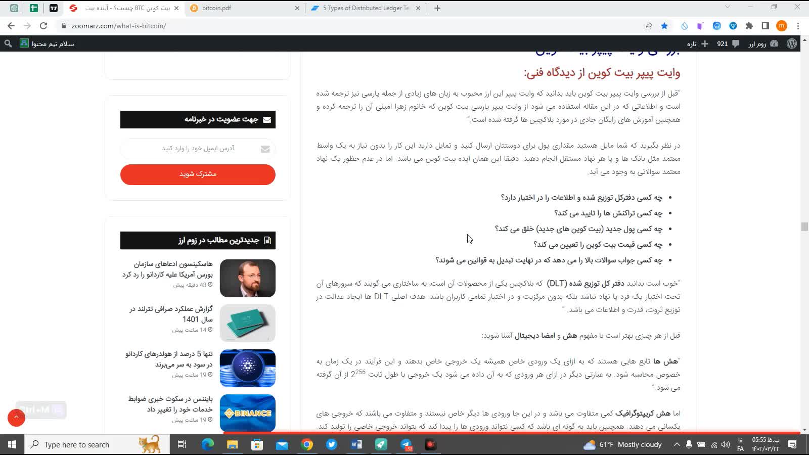Expand the Chrome tab search chevron
This screenshot has width=809, height=455.
coord(728,7)
